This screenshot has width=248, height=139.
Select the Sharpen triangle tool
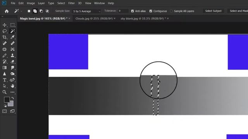click(x=4, y=74)
